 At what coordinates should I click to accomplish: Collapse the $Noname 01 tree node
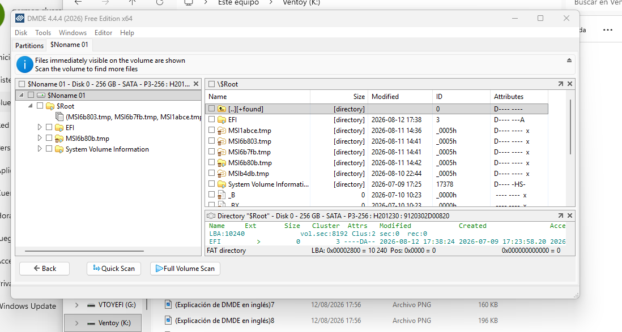click(22, 95)
